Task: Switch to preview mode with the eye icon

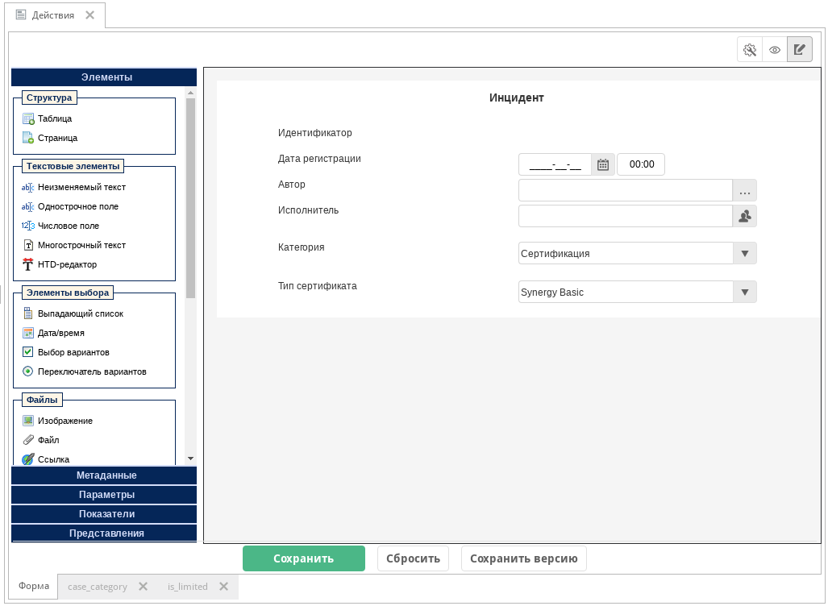Action: 775,50
